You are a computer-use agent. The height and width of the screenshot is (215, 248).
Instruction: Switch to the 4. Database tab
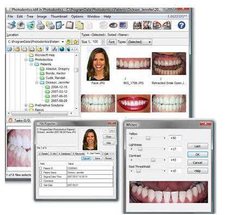coord(64,154)
